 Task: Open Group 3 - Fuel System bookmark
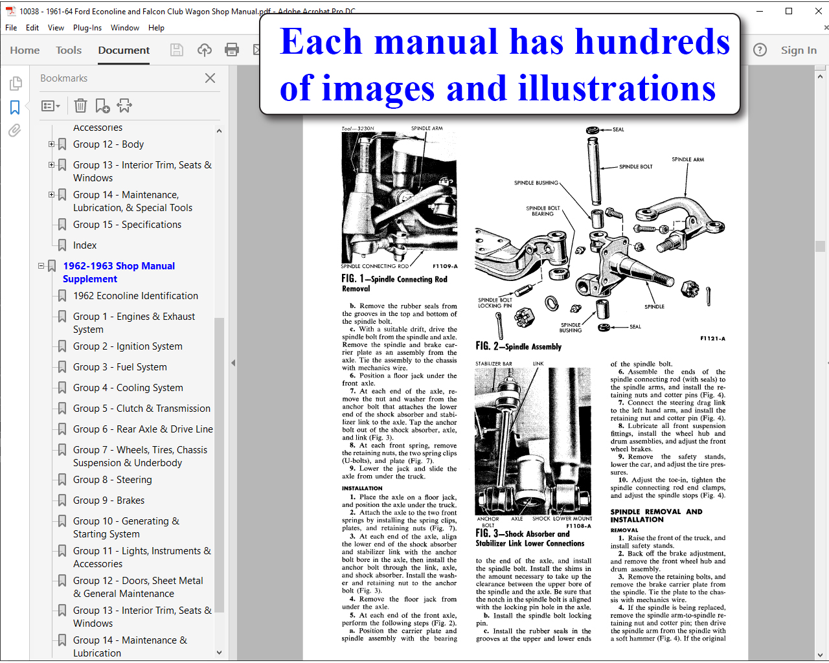120,367
